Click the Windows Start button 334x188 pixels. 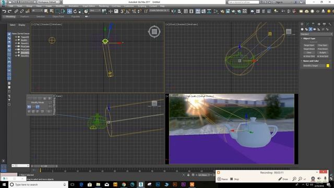4,184
